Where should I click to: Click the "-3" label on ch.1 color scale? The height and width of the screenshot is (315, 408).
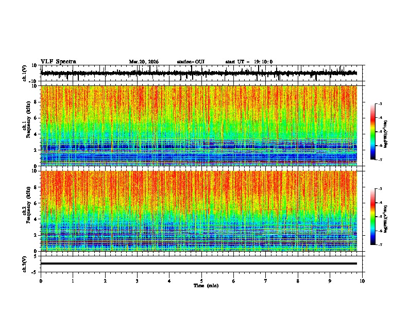(380, 104)
